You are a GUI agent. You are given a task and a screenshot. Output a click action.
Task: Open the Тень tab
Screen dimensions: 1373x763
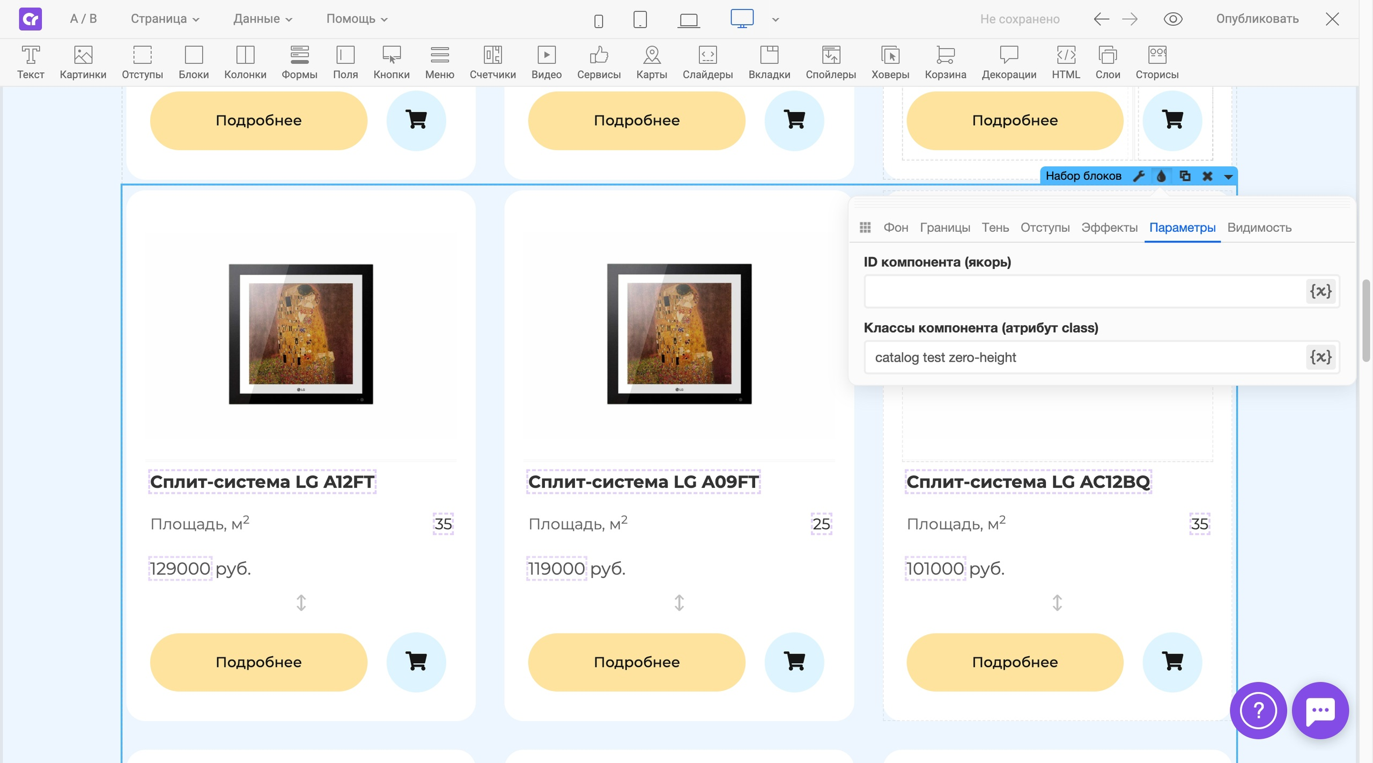[995, 228]
